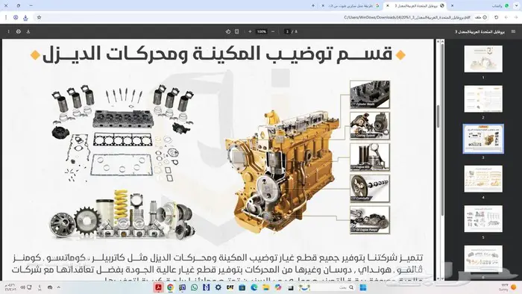
Task: Open the PDF viewer sidebar menu icon
Action: (x=513, y=31)
